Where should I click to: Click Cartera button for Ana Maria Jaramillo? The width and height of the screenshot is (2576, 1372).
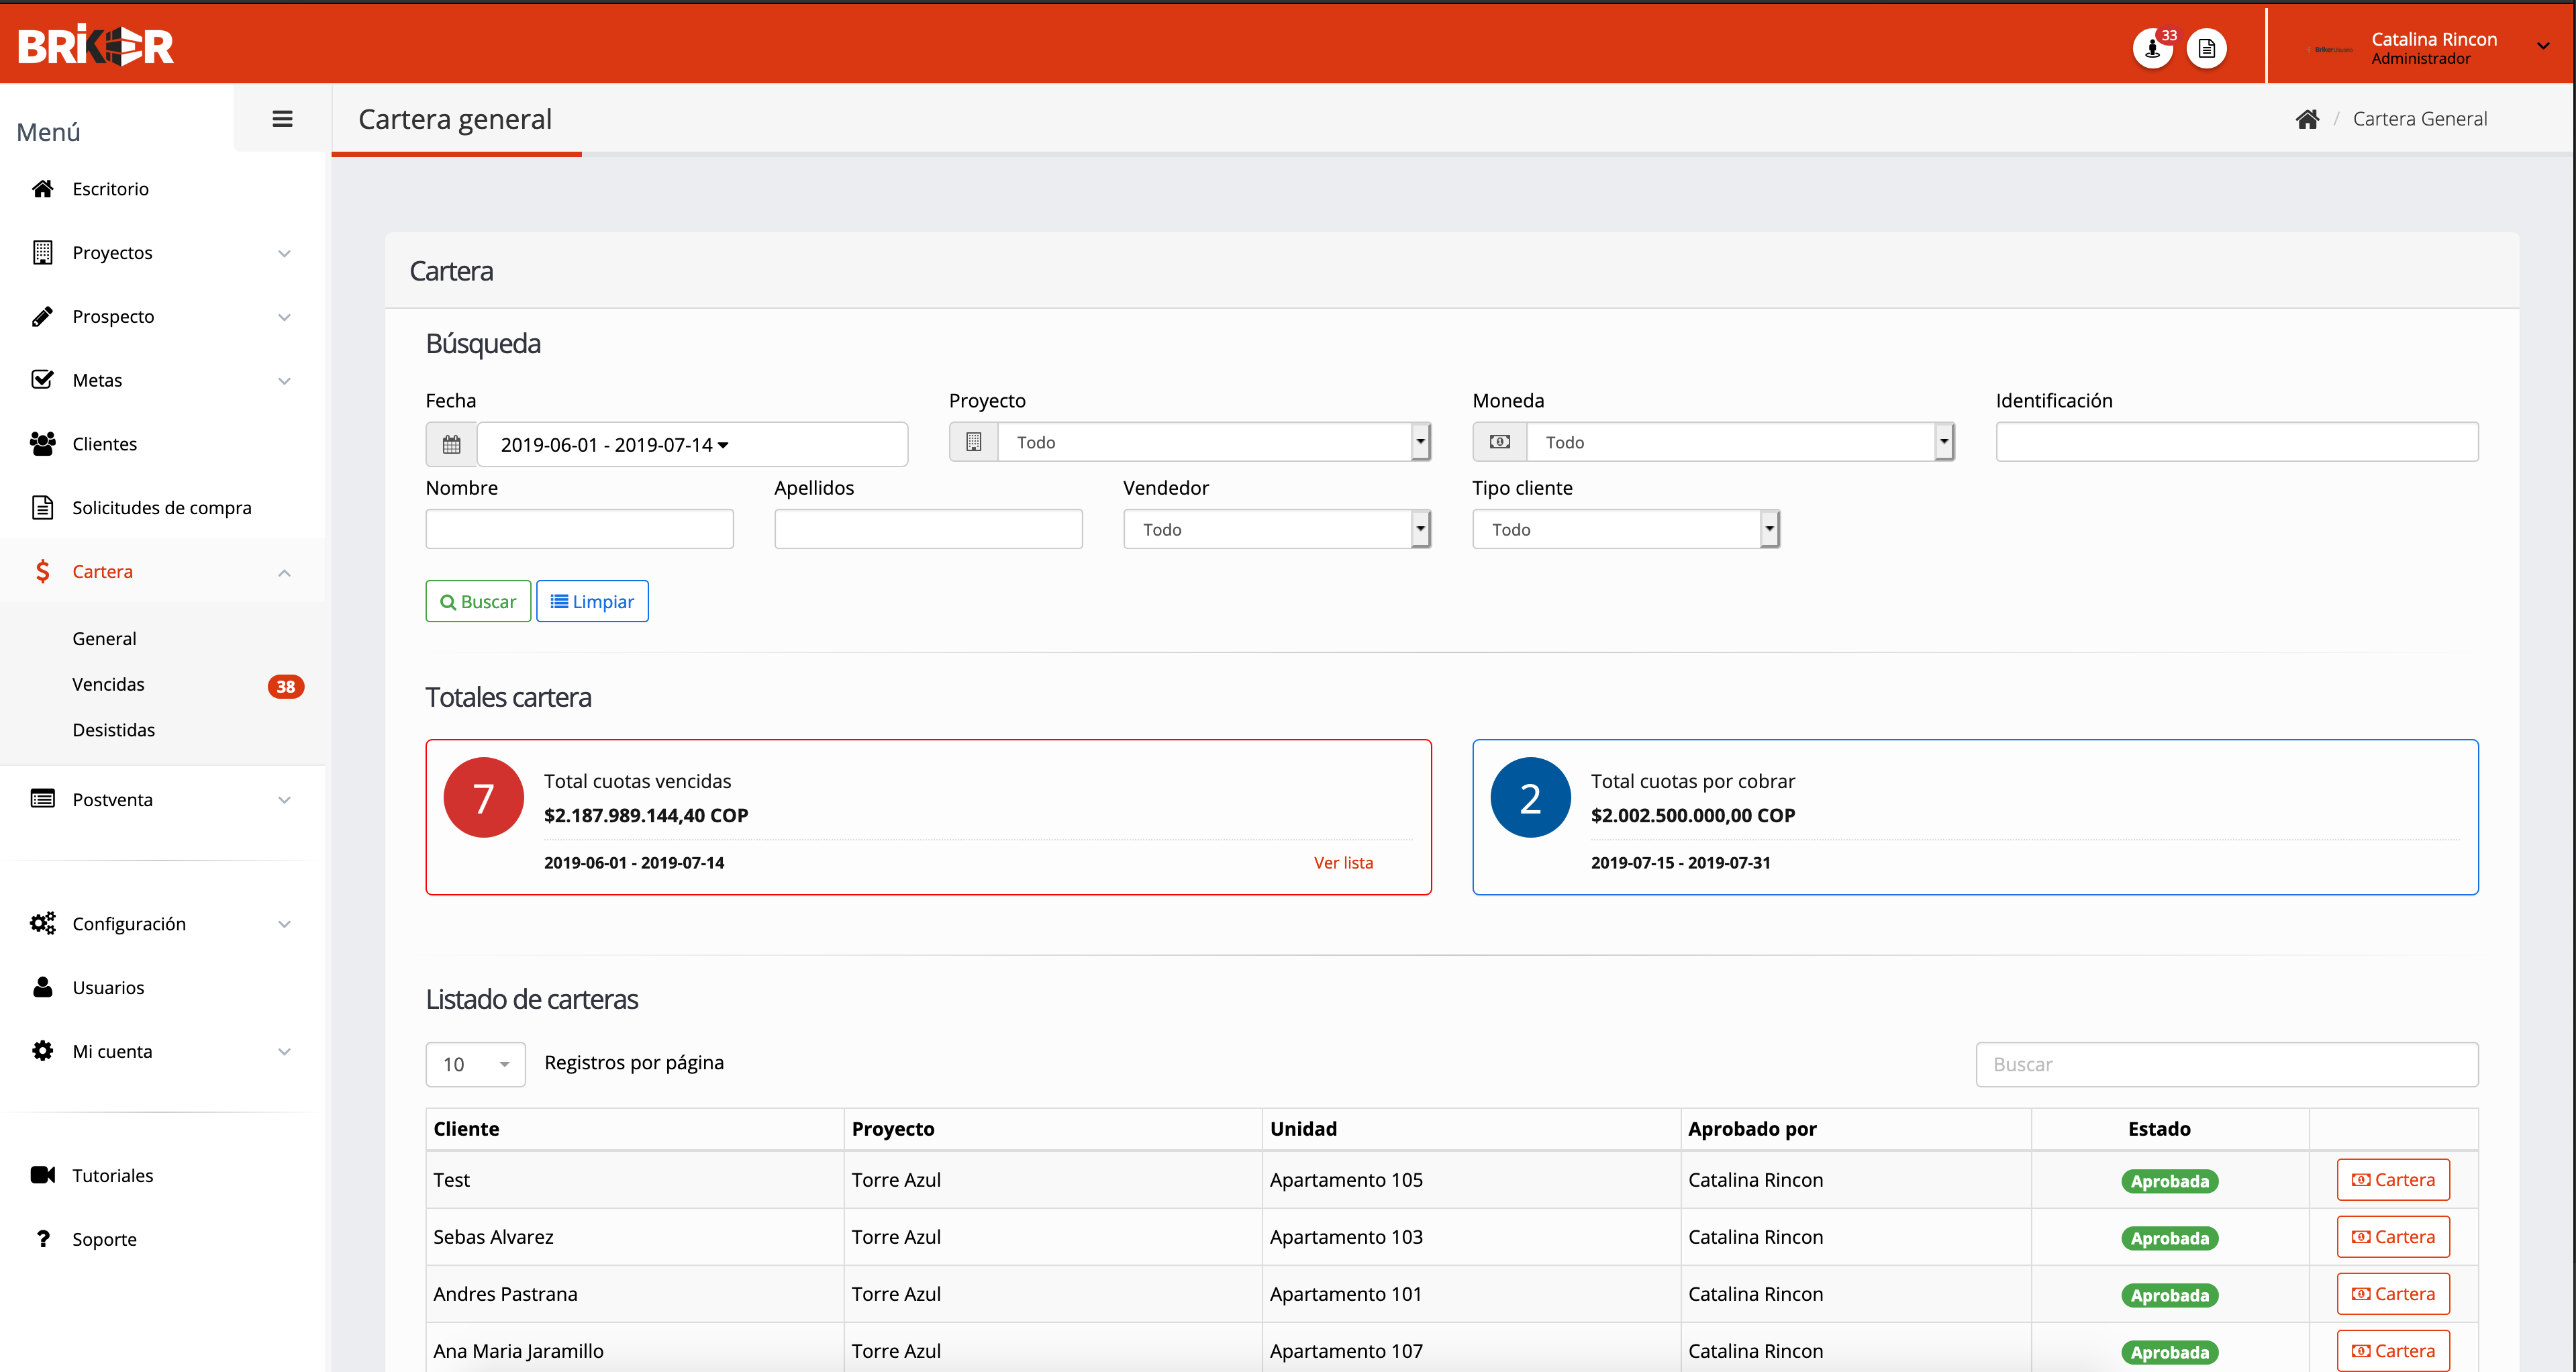coord(2393,1351)
